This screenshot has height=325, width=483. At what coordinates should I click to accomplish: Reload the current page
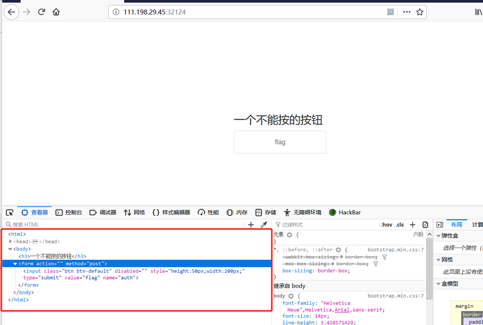[x=42, y=12]
